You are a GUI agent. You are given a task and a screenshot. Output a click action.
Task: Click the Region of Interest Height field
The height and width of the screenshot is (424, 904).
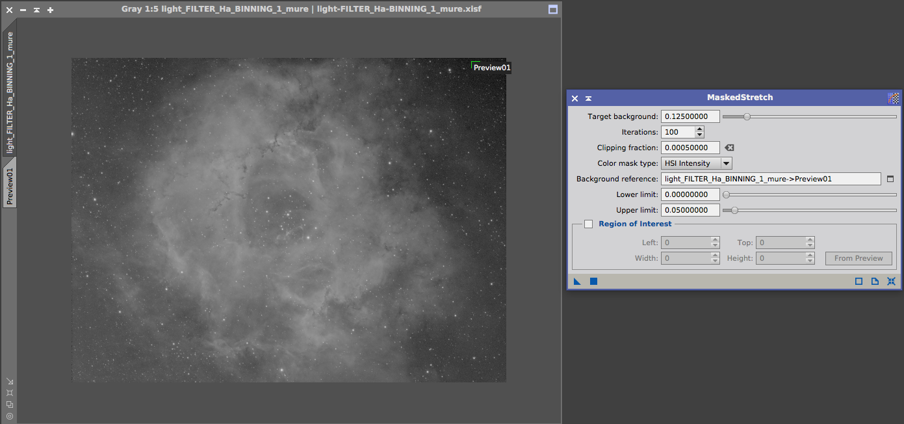point(781,258)
